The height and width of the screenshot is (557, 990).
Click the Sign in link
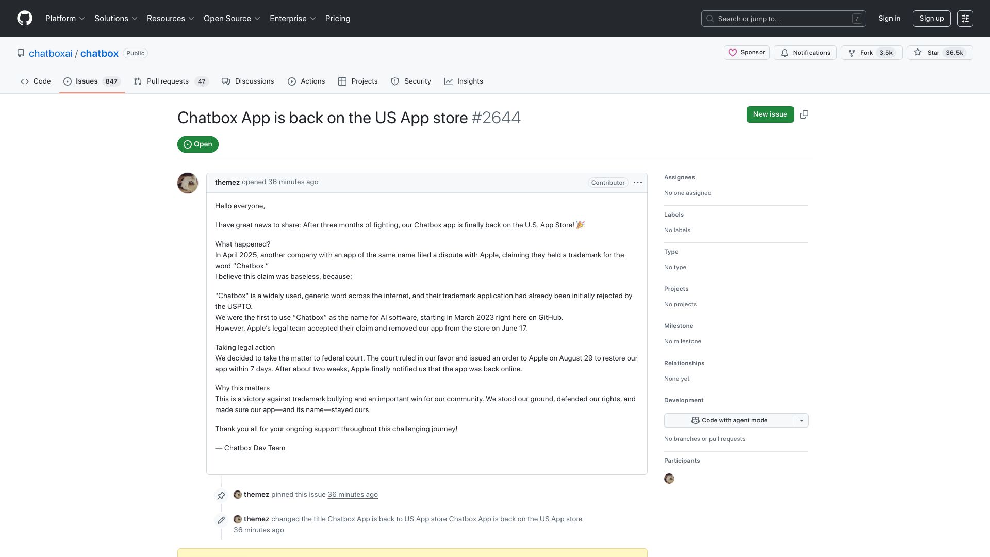click(x=889, y=19)
